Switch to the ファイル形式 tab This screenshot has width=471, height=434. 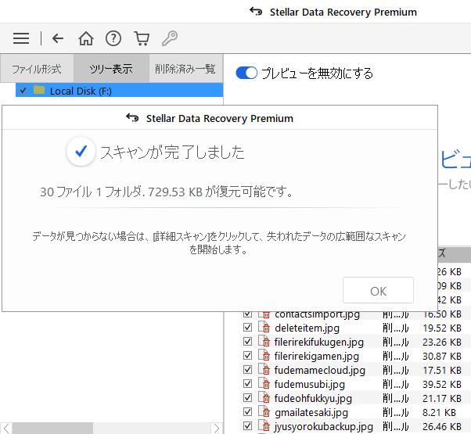(37, 69)
